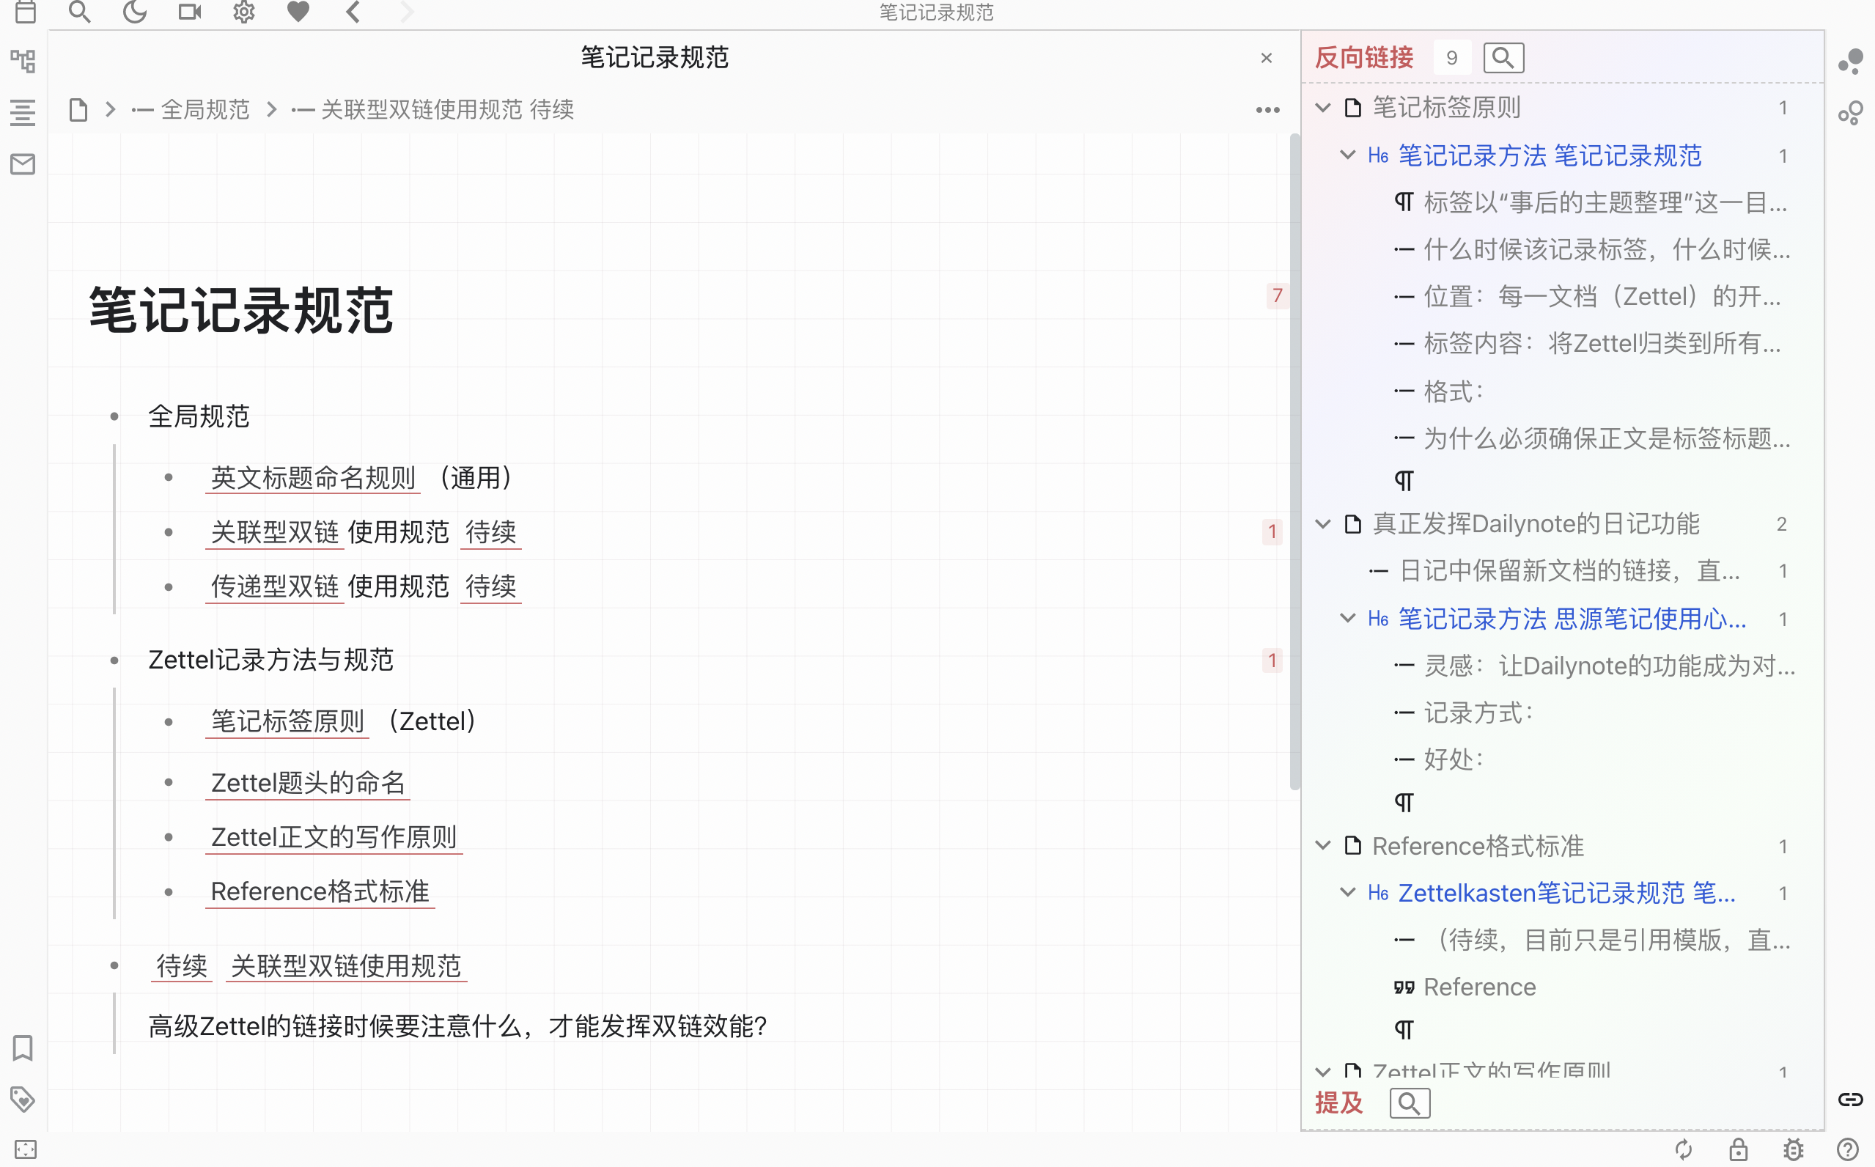Toggle dark mode with moon icon
Viewport: 1875px width, 1167px height.
134,12
